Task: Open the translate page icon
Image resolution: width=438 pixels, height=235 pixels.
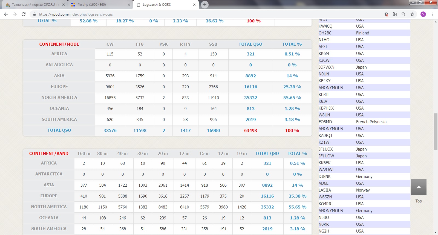Action: (x=395, y=14)
